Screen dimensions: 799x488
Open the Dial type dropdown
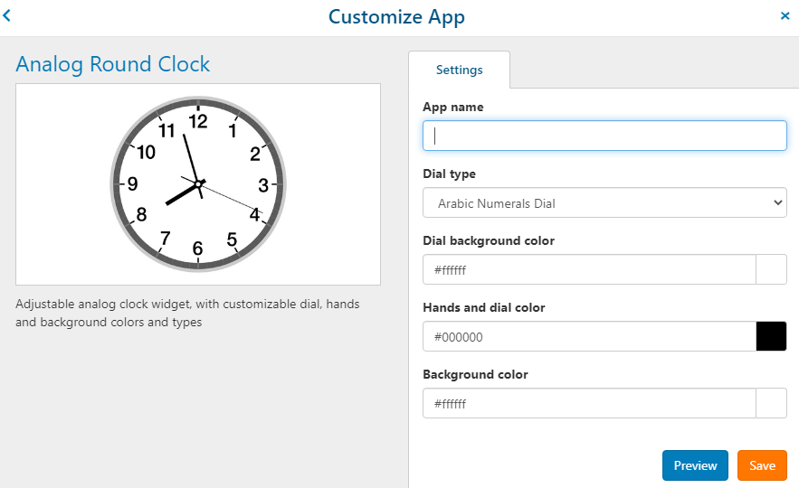(x=604, y=202)
